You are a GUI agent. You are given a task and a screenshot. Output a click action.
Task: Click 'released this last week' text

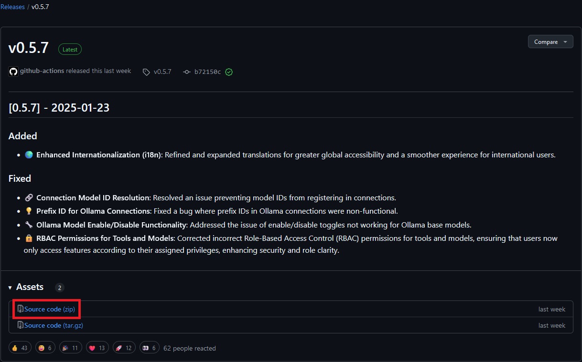(98, 71)
